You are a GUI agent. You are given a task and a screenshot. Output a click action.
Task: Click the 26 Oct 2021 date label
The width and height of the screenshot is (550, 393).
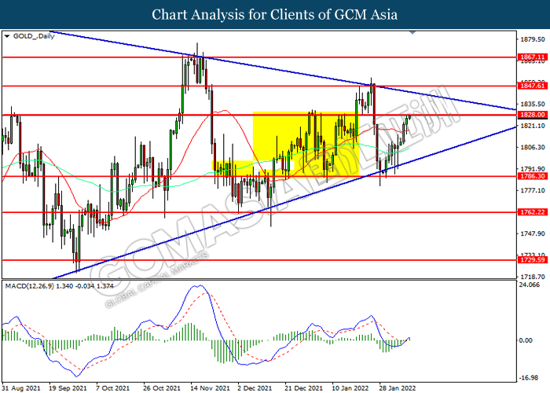point(162,388)
